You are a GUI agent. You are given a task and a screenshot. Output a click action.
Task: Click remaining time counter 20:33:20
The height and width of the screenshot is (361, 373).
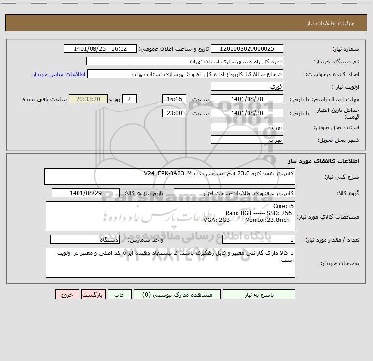tap(88, 99)
